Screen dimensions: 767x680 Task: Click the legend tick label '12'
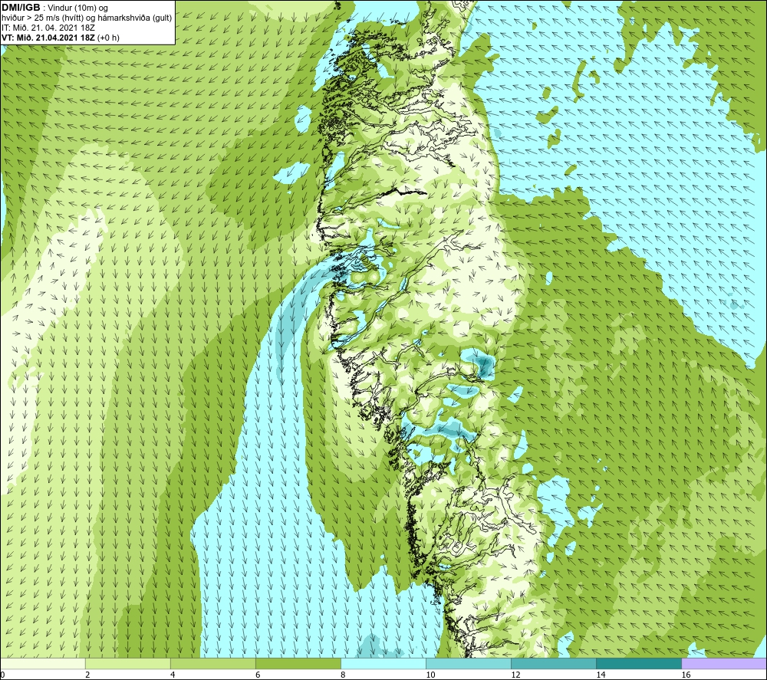(515, 675)
